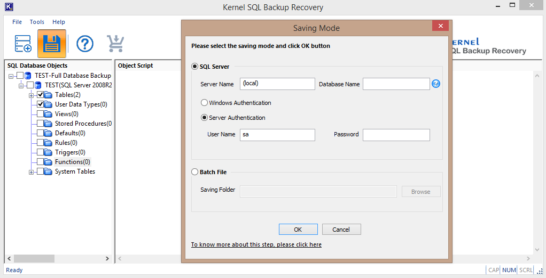This screenshot has height=278, width=546.
Task: Close the Saving Mode dialog
Action: (x=441, y=26)
